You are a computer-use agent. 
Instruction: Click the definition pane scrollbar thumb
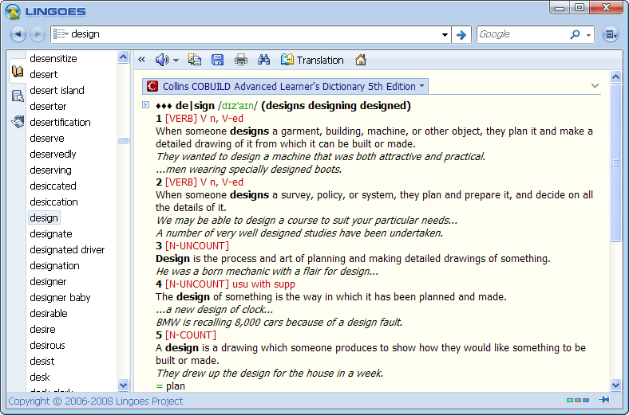tap(615, 162)
